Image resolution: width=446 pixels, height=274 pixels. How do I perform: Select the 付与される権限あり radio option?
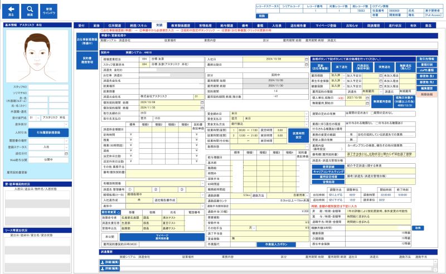(x=377, y=124)
